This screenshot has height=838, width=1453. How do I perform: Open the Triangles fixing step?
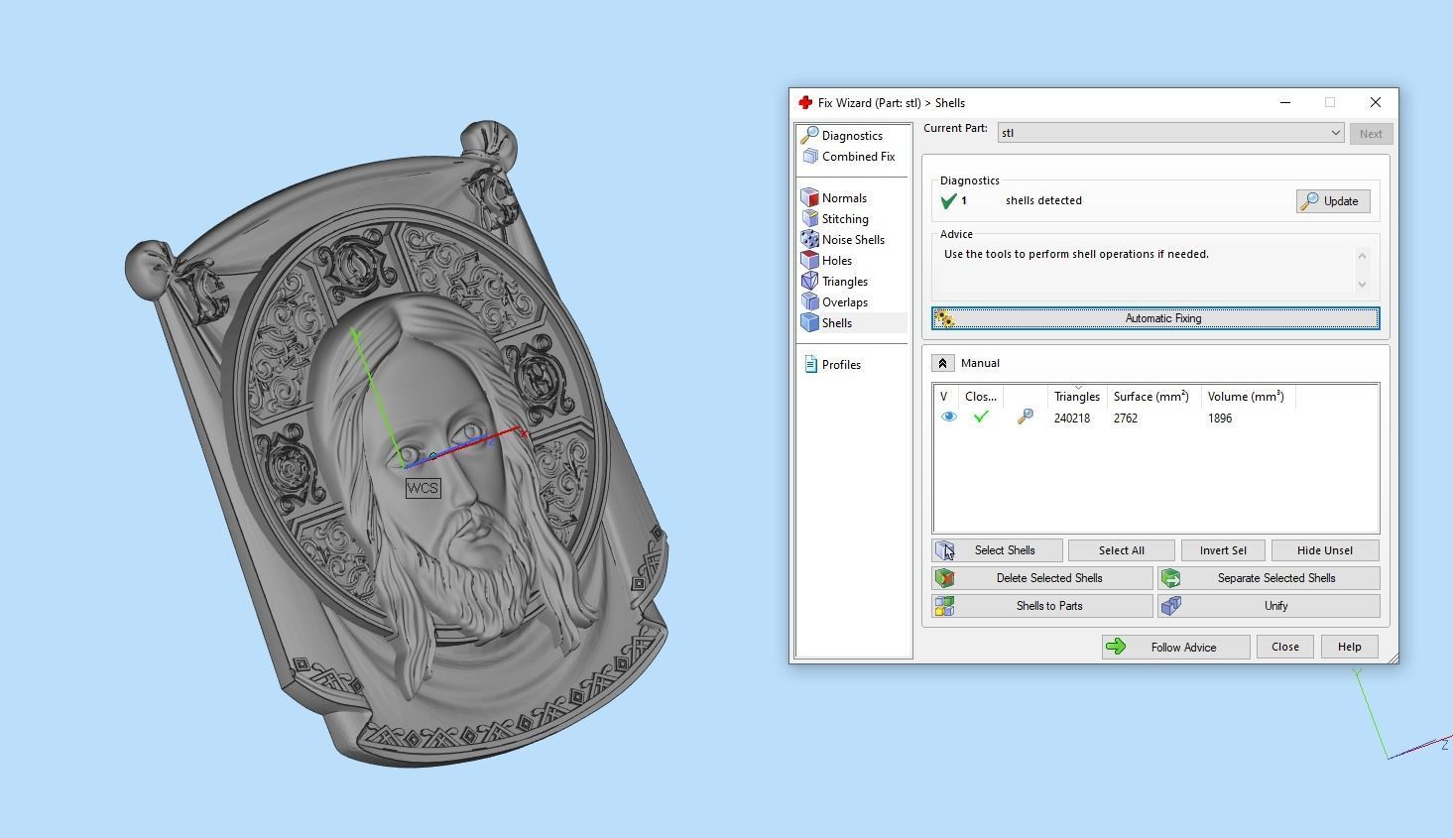pyautogui.click(x=835, y=282)
